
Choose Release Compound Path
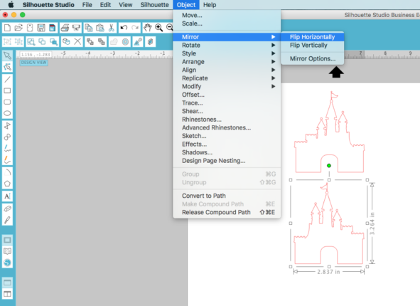[227, 212]
